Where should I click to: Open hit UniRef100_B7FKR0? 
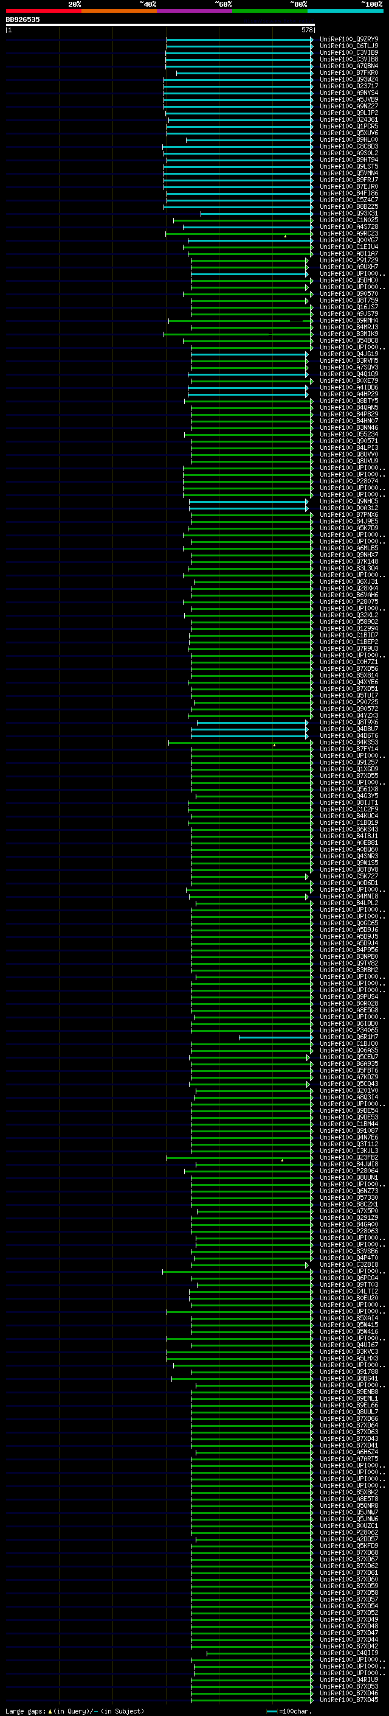pos(349,72)
